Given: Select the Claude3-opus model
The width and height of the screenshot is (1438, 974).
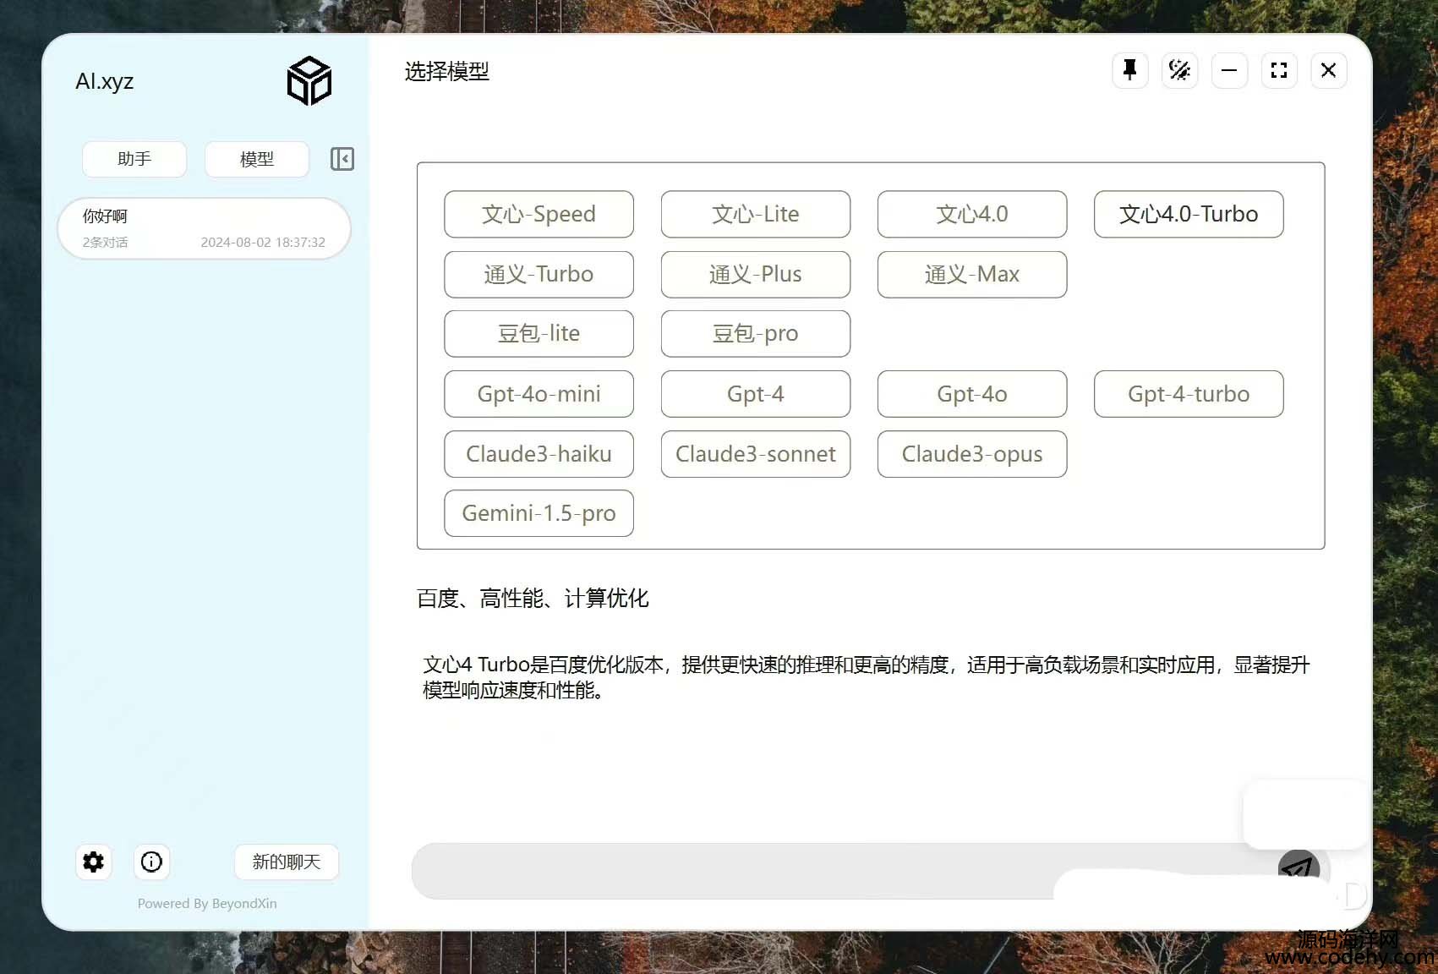Looking at the screenshot, I should tap(972, 454).
